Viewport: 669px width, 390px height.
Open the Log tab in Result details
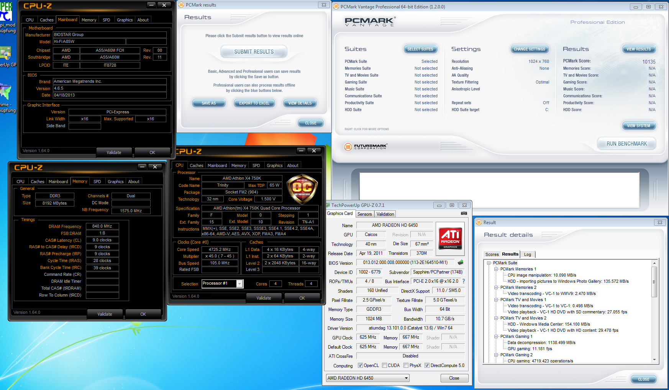pyautogui.click(x=528, y=254)
